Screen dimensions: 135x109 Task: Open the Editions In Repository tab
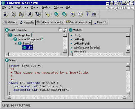click(50, 22)
